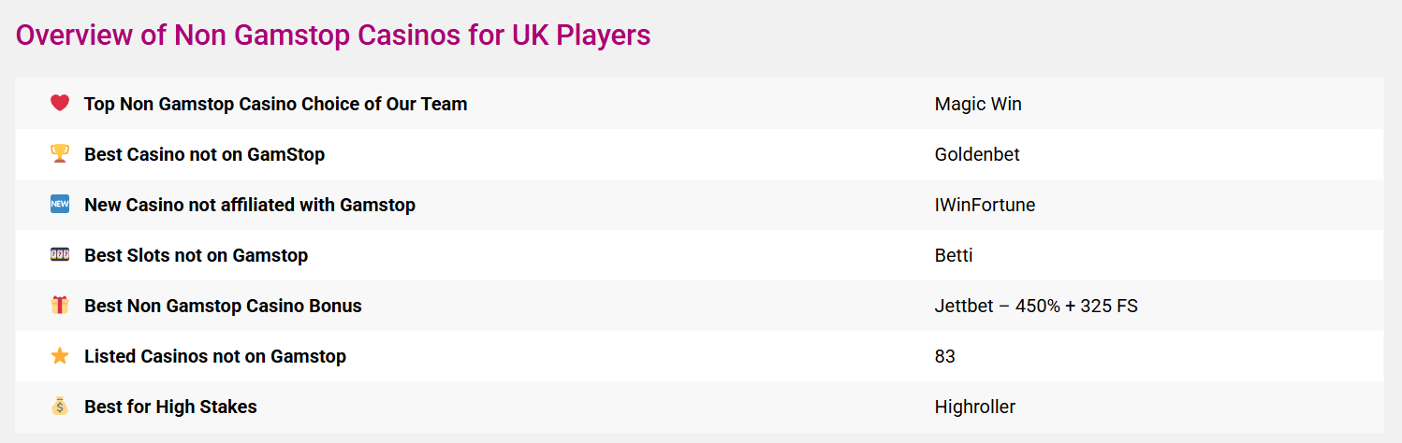Click the money bag icon

point(60,406)
